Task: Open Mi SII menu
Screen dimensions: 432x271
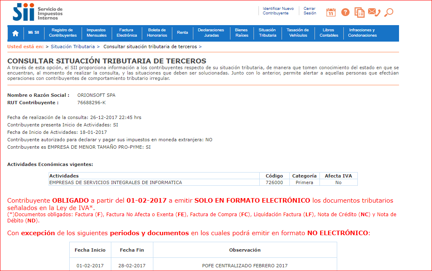Action: (34, 33)
